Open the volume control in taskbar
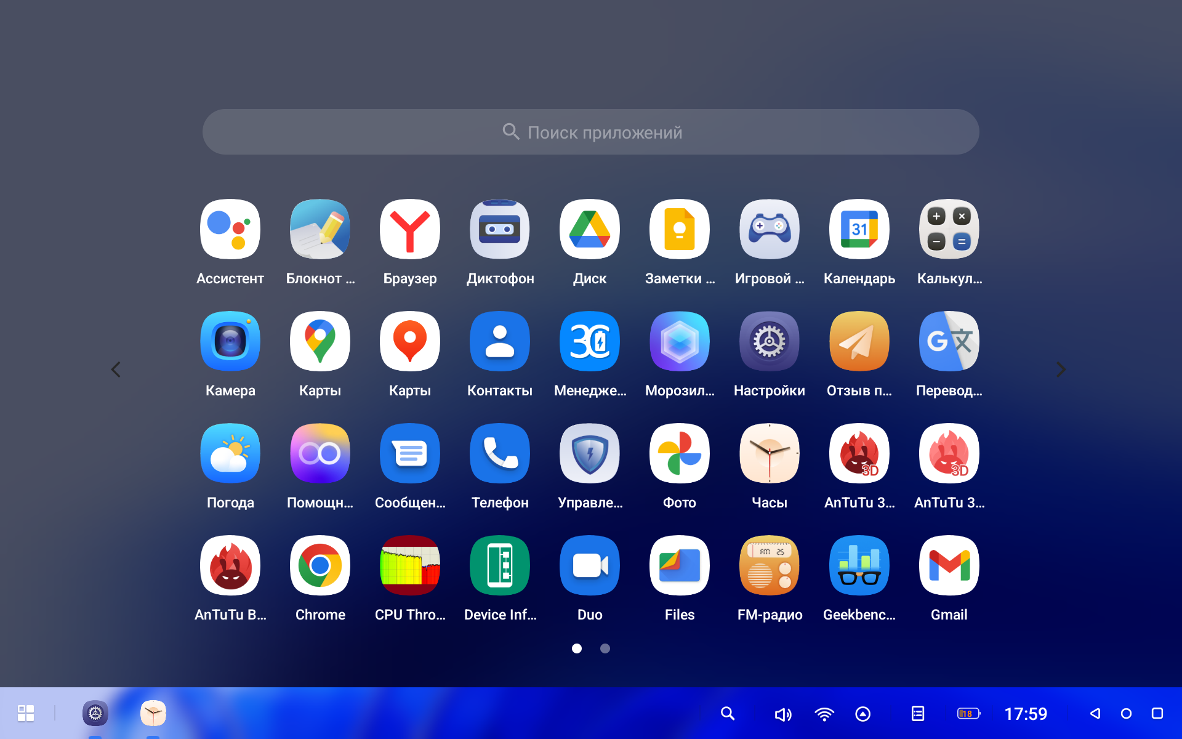 [x=783, y=714]
